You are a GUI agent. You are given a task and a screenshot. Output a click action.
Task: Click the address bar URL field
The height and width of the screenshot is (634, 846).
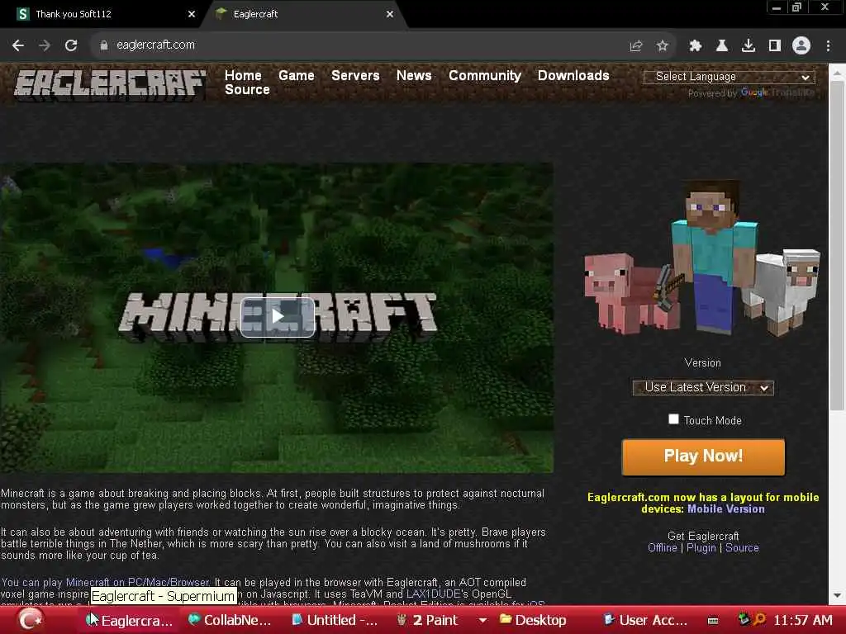point(356,45)
